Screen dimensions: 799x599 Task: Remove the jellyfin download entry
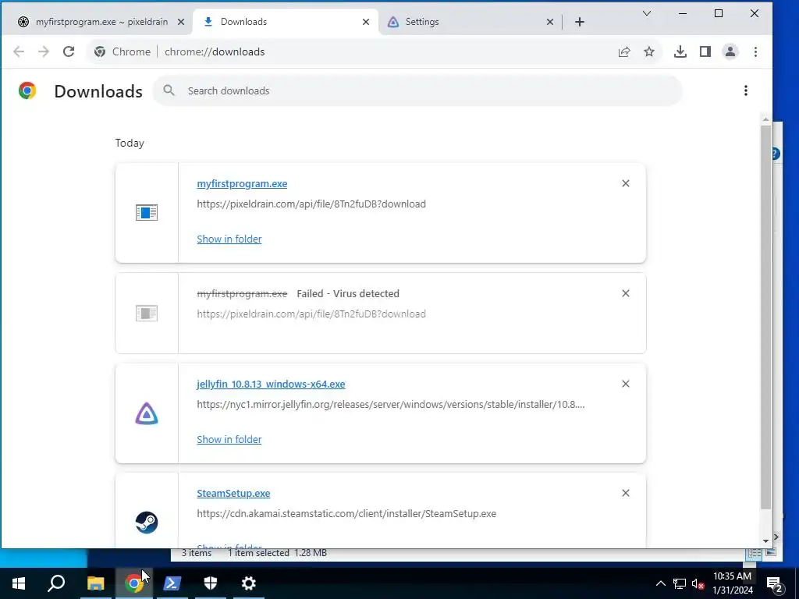(626, 384)
